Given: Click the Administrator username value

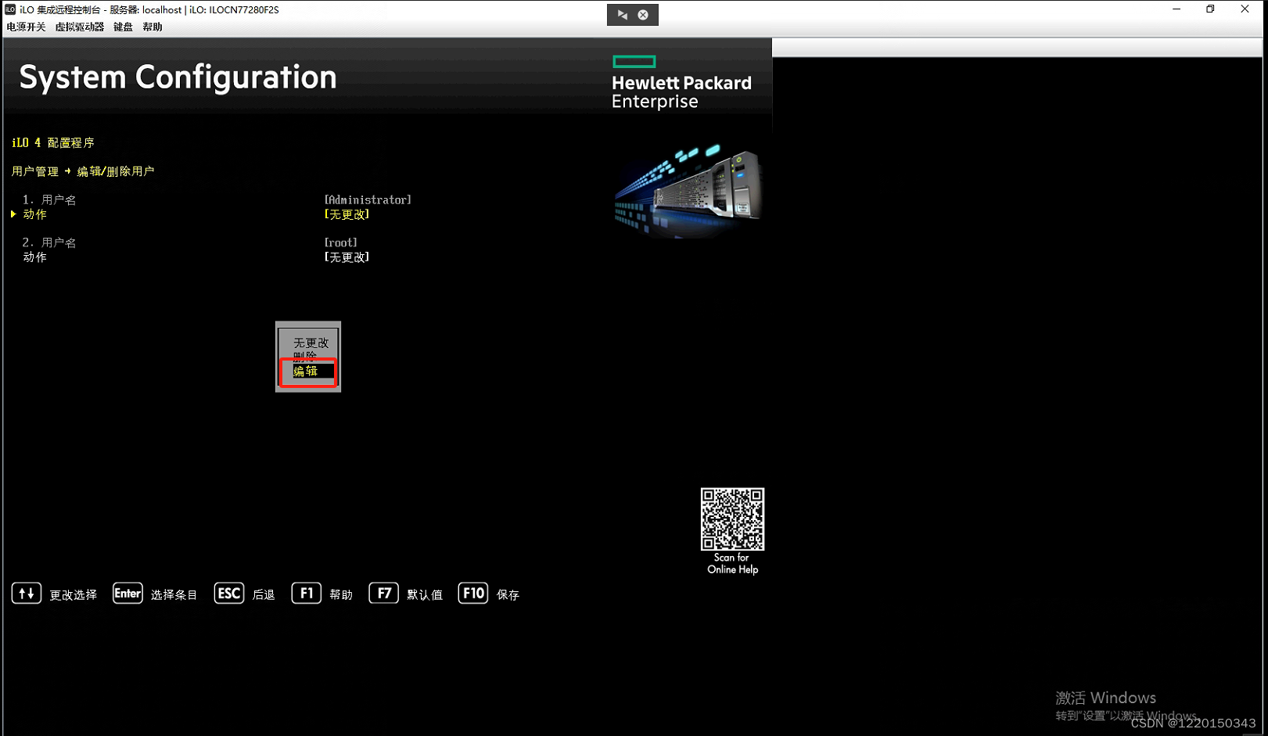Looking at the screenshot, I should pyautogui.click(x=368, y=200).
